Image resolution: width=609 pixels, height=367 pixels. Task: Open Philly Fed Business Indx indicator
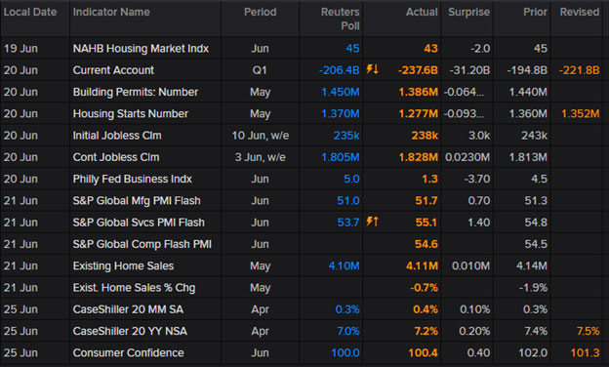coord(133,179)
